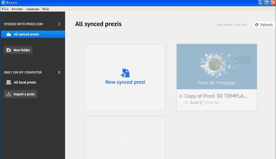
Task: Open the Prezi 3D Template thumbnail
Action: point(217,67)
